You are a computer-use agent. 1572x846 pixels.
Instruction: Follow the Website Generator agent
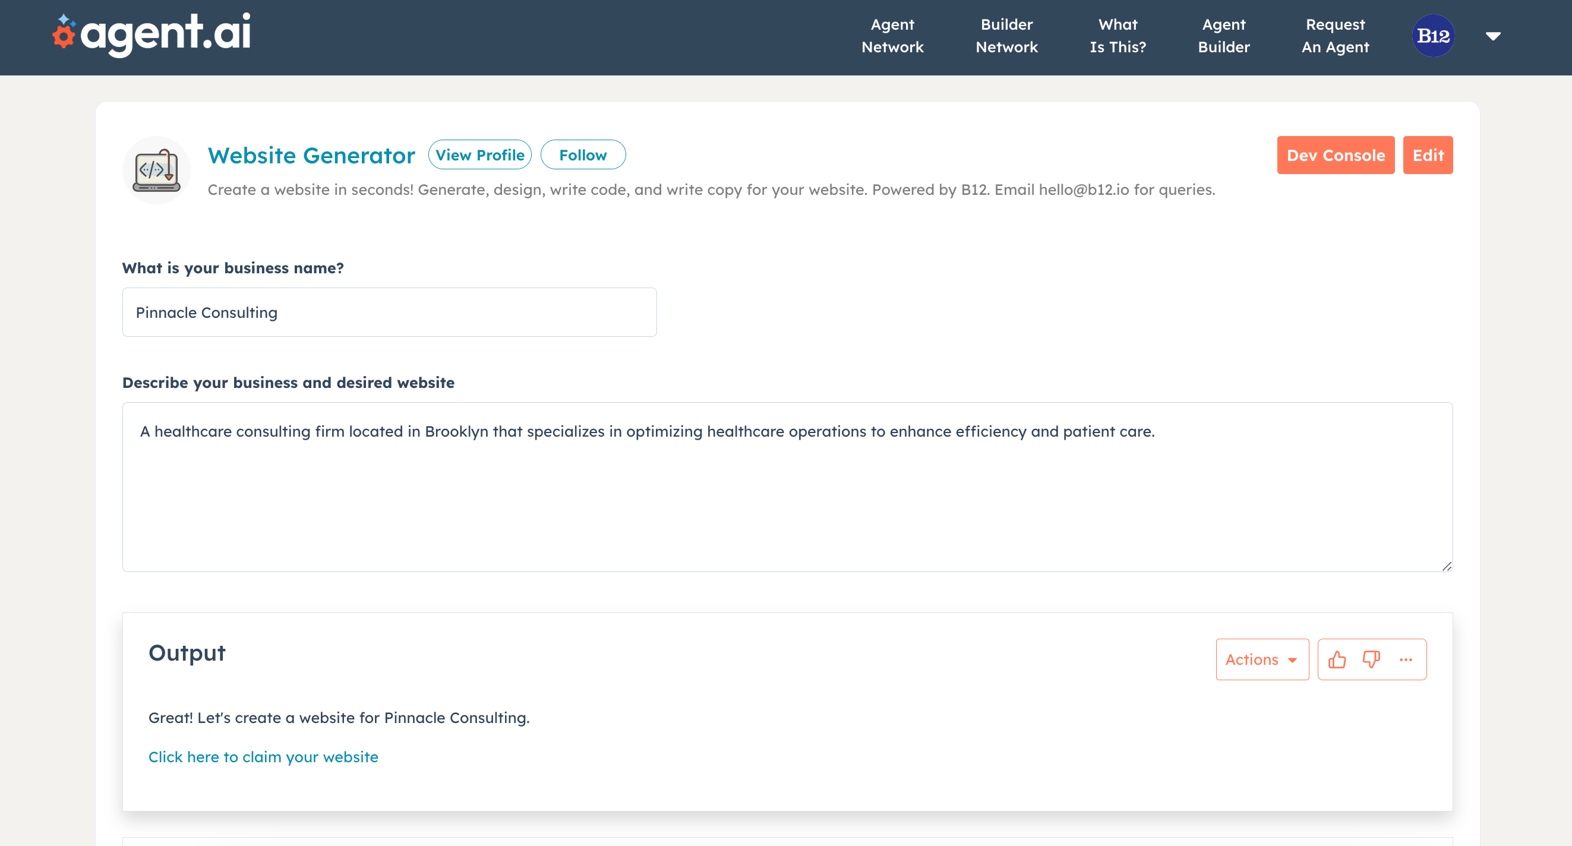(x=583, y=155)
